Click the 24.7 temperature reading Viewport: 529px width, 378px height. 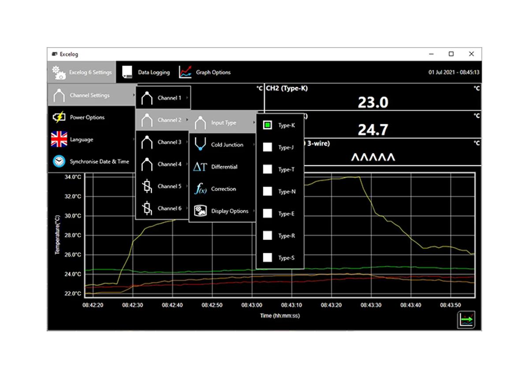click(373, 130)
